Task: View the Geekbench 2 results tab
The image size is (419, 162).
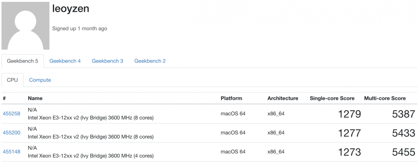Action: (x=150, y=61)
